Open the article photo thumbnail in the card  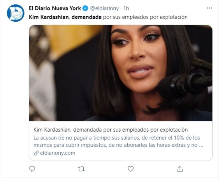click(121, 73)
